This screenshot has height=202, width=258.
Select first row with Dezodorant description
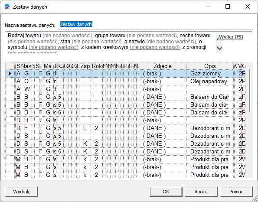coord(125,128)
